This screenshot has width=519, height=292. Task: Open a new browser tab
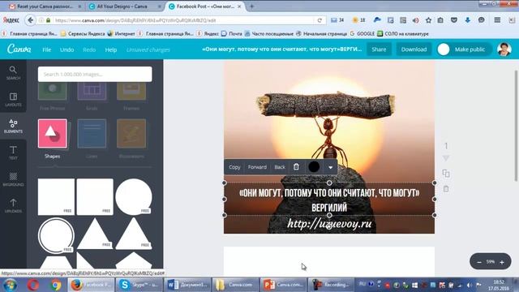tap(251, 6)
